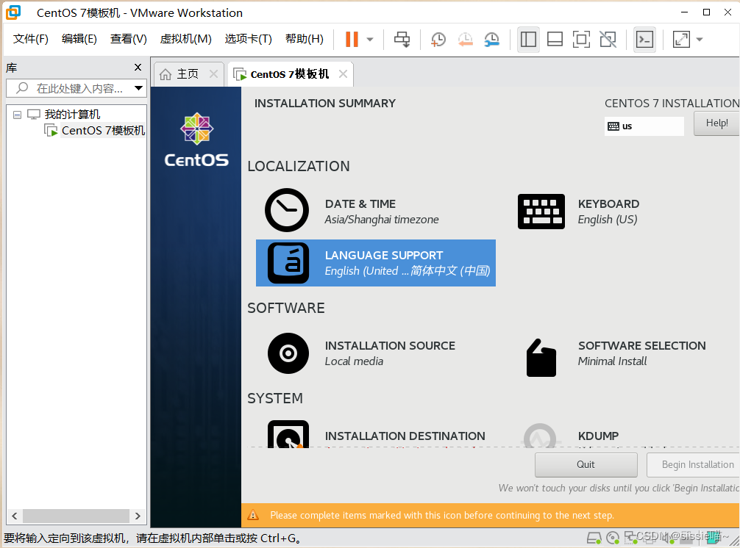This screenshot has width=740, height=548.
Task: Toggle the library sidebar view icon
Action: click(528, 39)
